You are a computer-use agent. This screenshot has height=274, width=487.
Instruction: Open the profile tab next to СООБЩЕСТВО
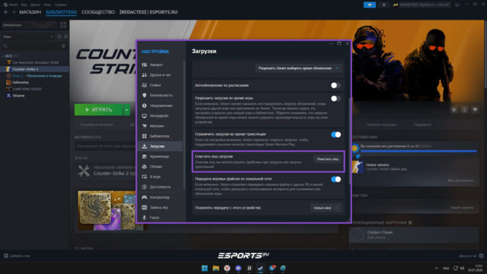148,12
